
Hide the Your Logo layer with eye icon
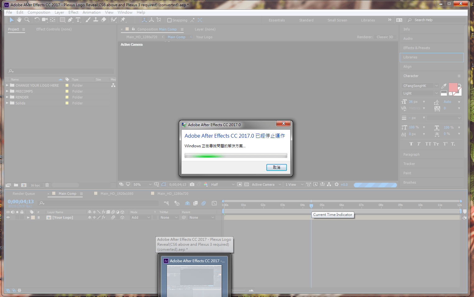click(x=8, y=217)
